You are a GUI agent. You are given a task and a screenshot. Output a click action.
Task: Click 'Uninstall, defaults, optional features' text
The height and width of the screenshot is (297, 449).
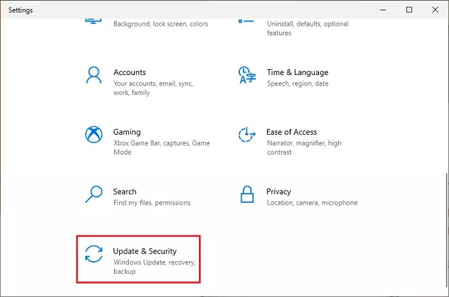308,28
